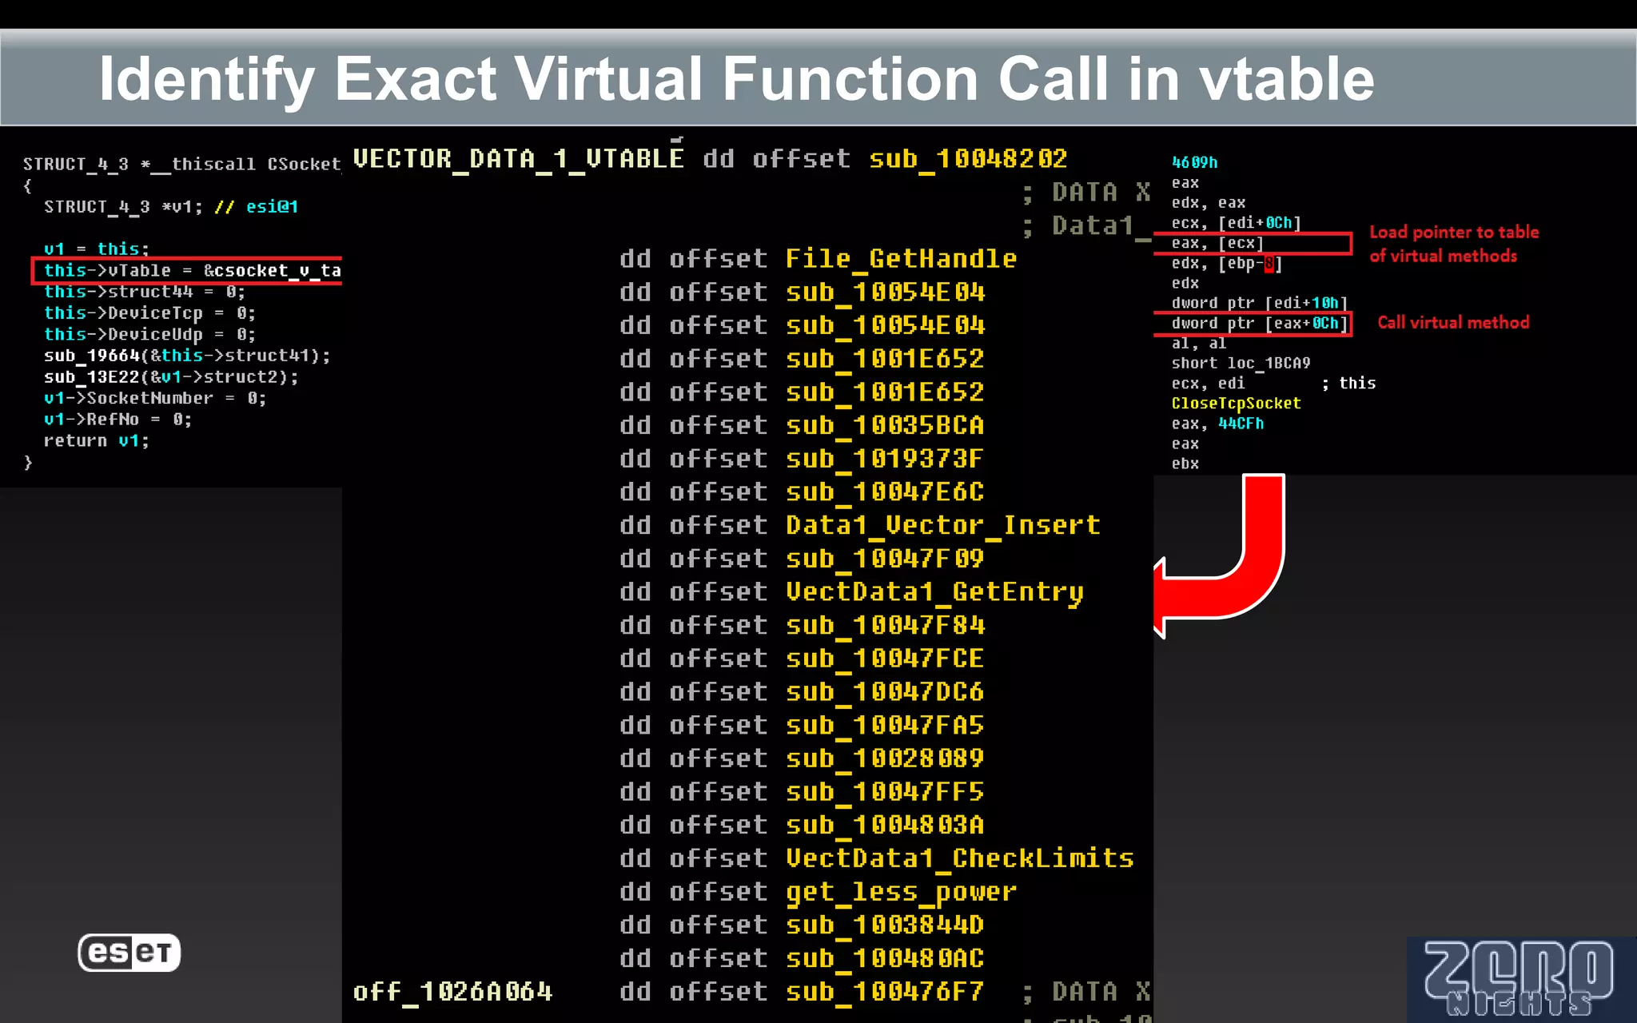Screen dimensions: 1637x1023
Task: Select the 'return v1;' statement
Action: point(97,440)
